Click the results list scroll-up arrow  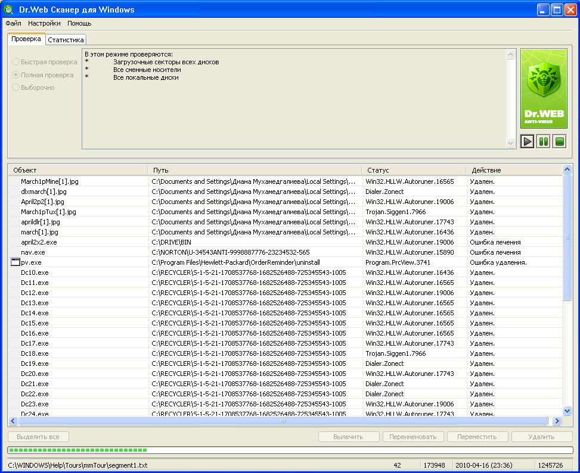(x=567, y=170)
